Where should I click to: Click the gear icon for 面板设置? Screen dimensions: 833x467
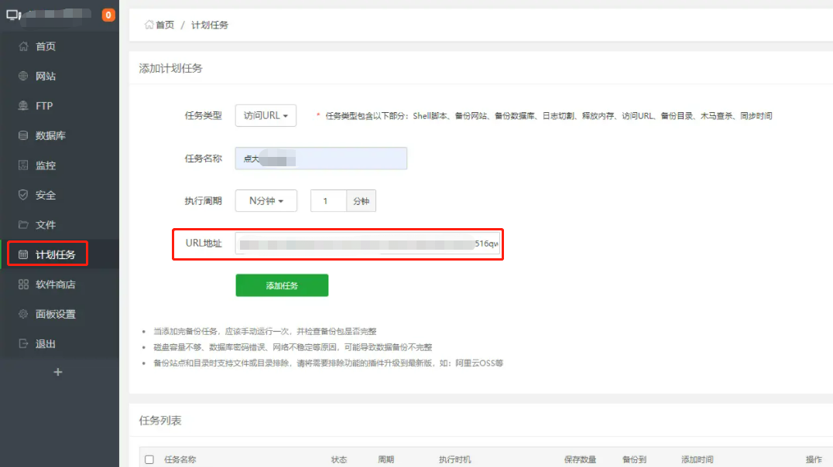pyautogui.click(x=23, y=314)
